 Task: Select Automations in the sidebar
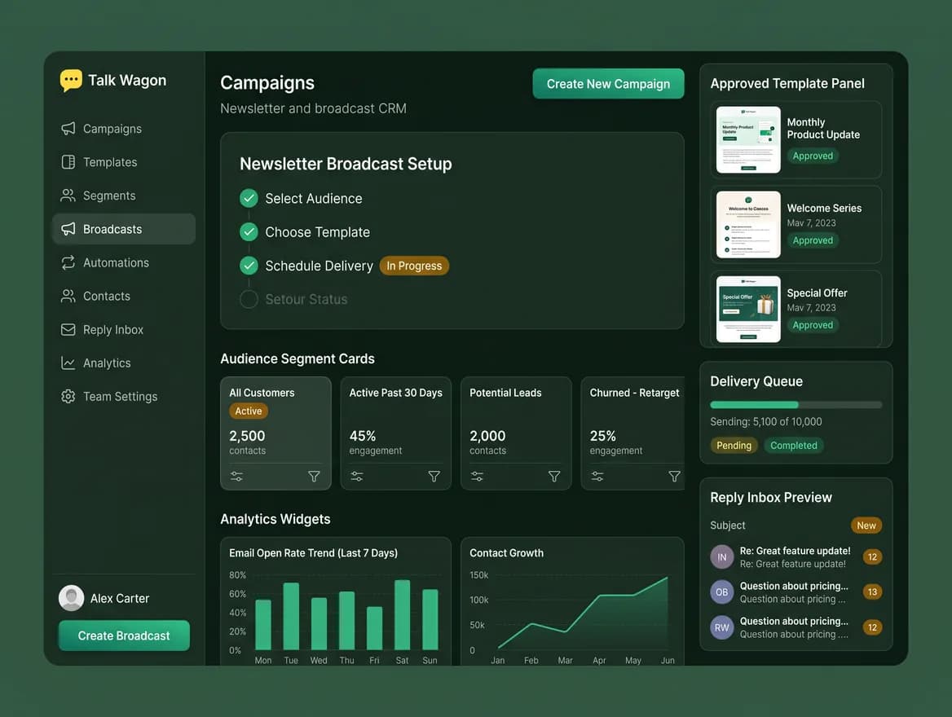point(124,262)
